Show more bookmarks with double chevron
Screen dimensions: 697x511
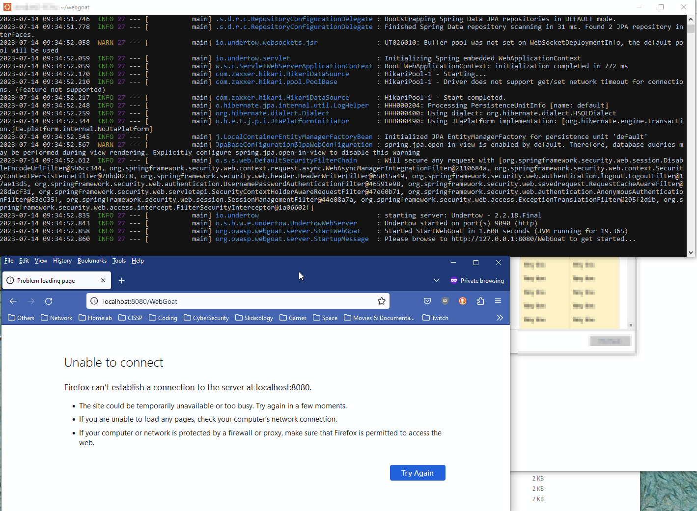coord(500,318)
